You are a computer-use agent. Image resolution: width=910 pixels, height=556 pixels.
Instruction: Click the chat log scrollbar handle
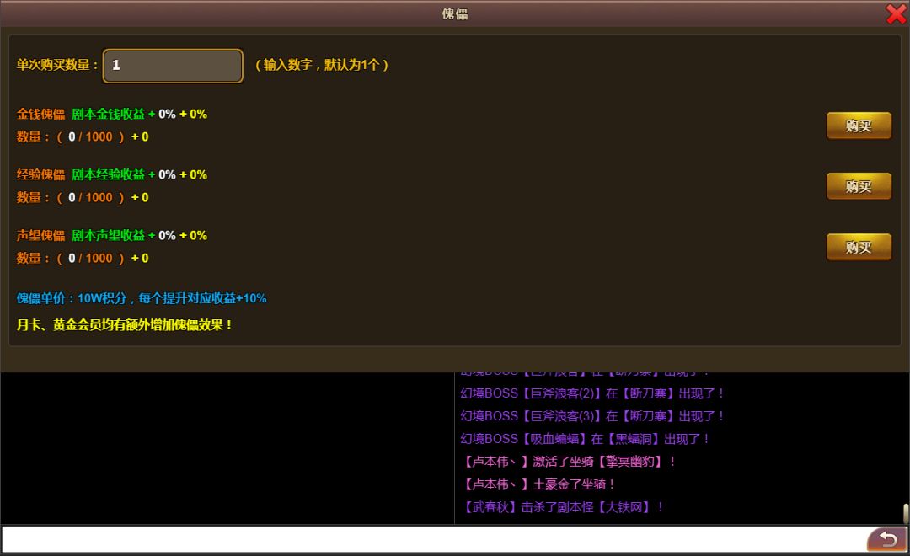(x=906, y=513)
